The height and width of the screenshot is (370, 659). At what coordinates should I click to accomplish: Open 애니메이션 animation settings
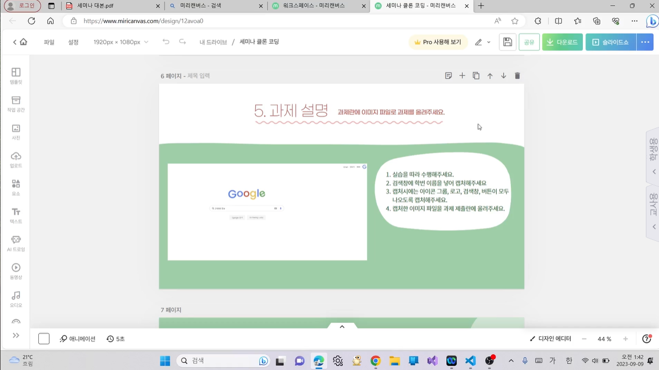tap(78, 339)
